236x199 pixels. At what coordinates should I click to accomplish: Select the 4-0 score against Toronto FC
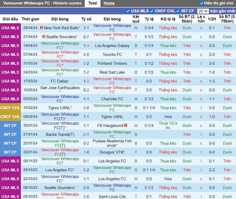point(86,55)
